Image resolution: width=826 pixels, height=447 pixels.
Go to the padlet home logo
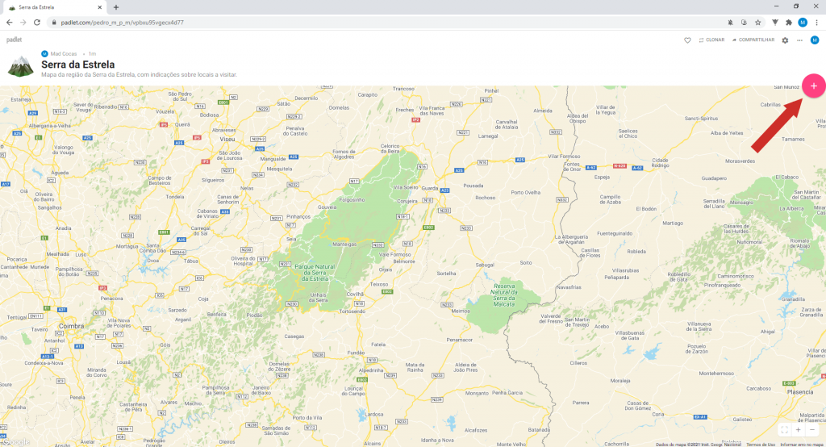coord(15,40)
